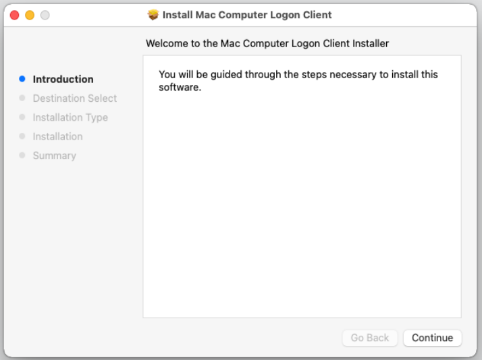Jump to the Summary step label
The image size is (482, 360).
[54, 155]
